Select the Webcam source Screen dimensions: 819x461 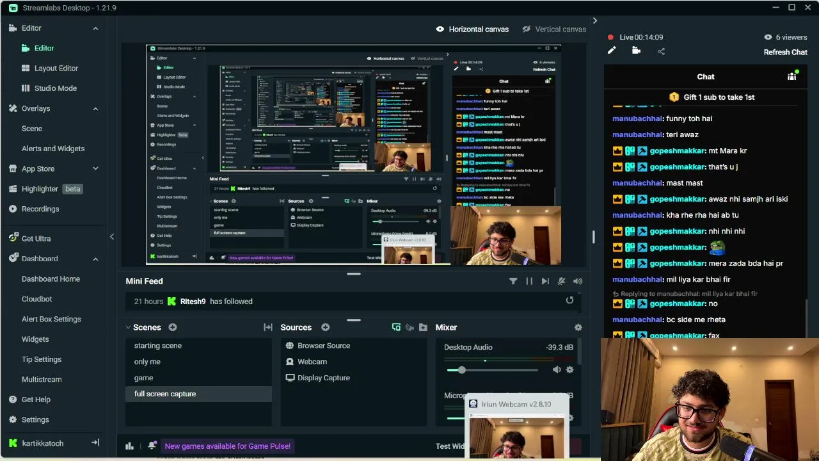[353, 362]
